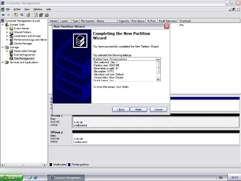Click the Local Users and Groups icon
Screen dimensions: 241x181
[x=11, y=36]
